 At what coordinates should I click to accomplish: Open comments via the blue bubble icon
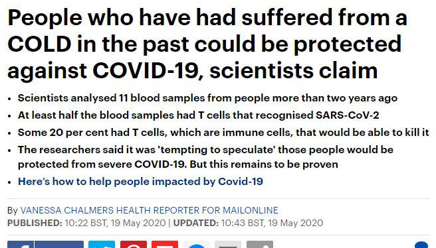tap(421, 245)
